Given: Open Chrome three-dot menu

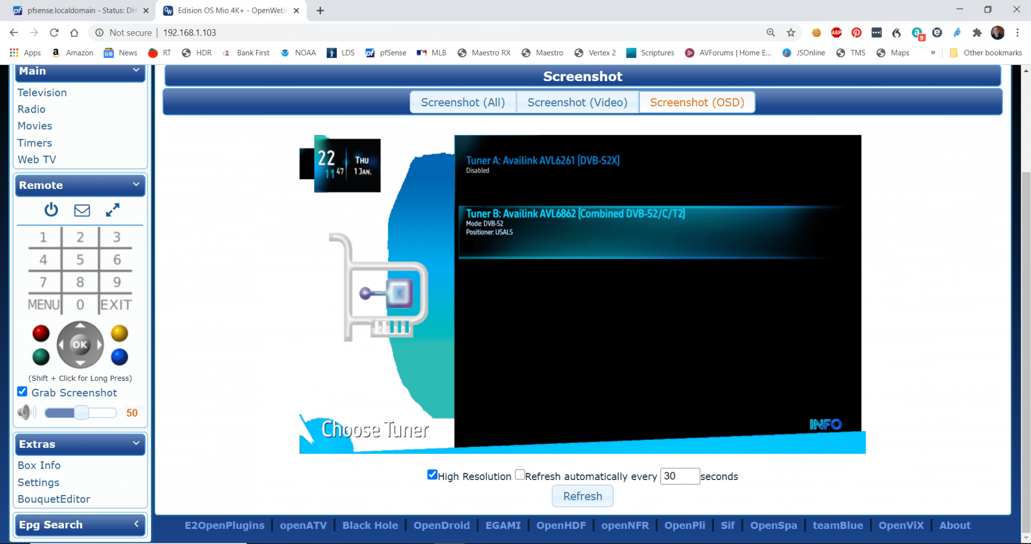Looking at the screenshot, I should tap(1018, 33).
